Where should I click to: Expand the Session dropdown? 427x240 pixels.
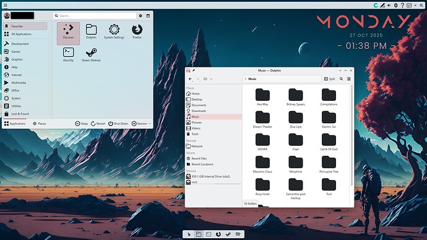click(x=141, y=124)
